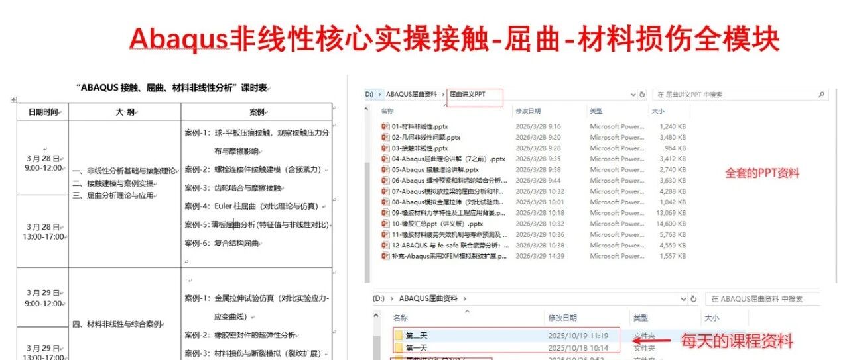Viewport: 849px width, 360px height.
Task: Click the file icon of 07-Abaqus模拟欧拉梁
Action: [385, 191]
